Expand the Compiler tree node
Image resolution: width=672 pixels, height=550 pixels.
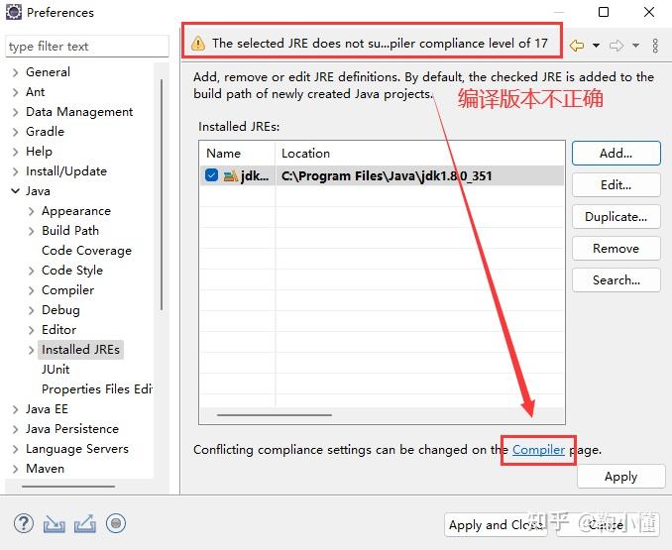coord(32,290)
